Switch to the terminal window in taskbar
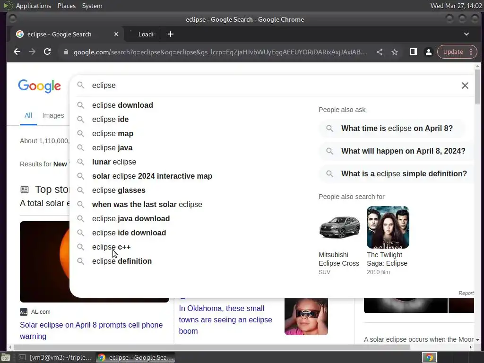This screenshot has height=363, width=484. (x=56, y=357)
